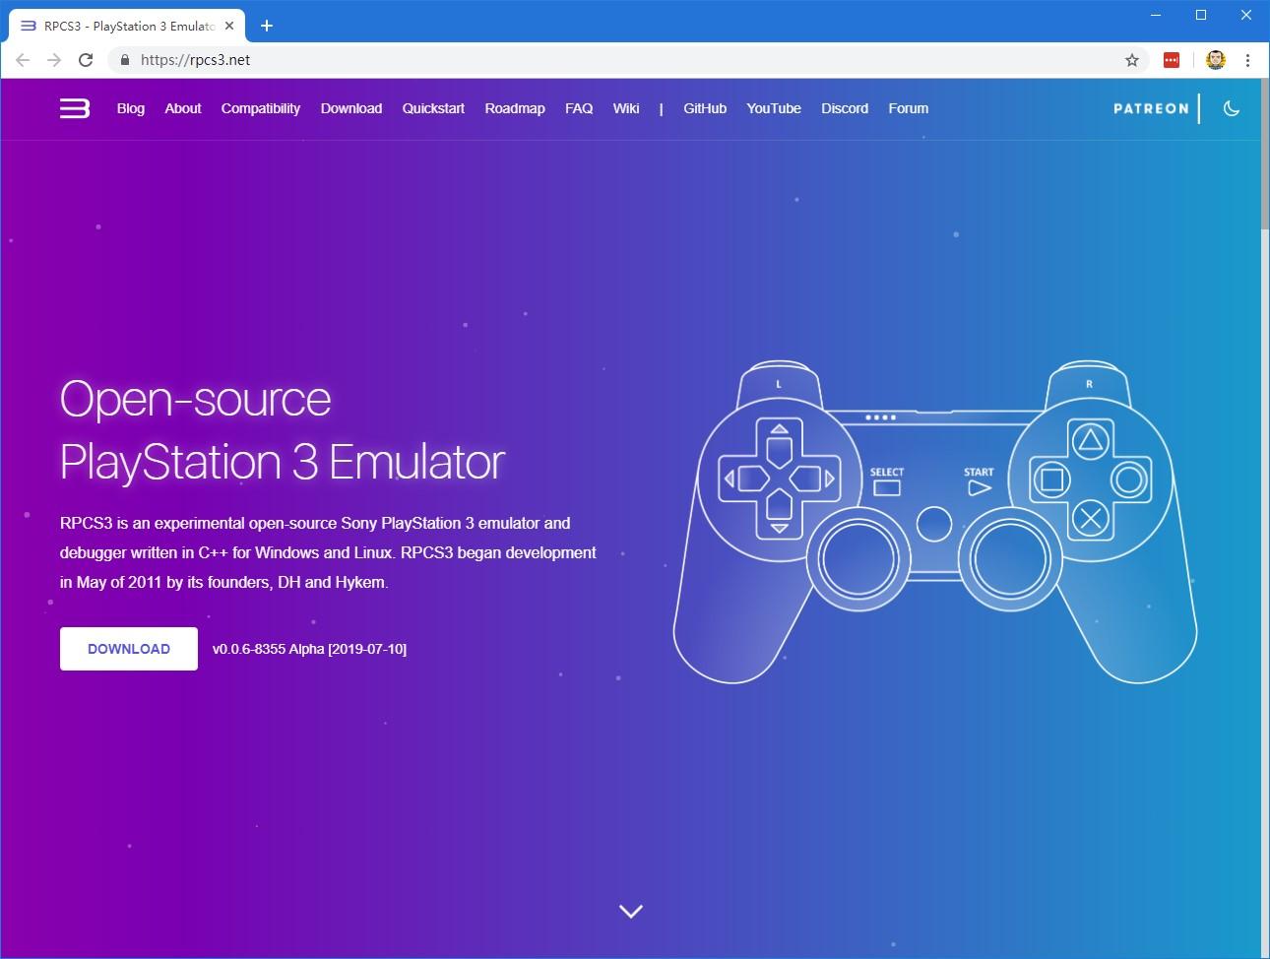The height and width of the screenshot is (959, 1270).
Task: Go back with the browser back arrow
Action: click(23, 60)
